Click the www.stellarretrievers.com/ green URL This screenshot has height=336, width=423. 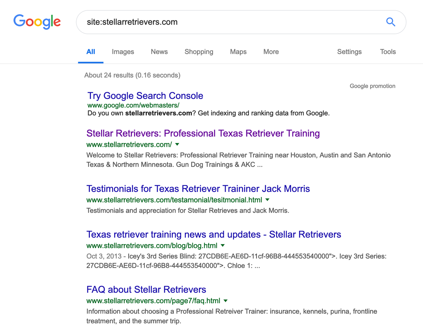(x=129, y=144)
